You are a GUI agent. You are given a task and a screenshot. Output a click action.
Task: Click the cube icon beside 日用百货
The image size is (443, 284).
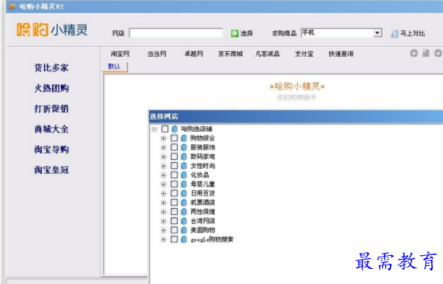[184, 193]
